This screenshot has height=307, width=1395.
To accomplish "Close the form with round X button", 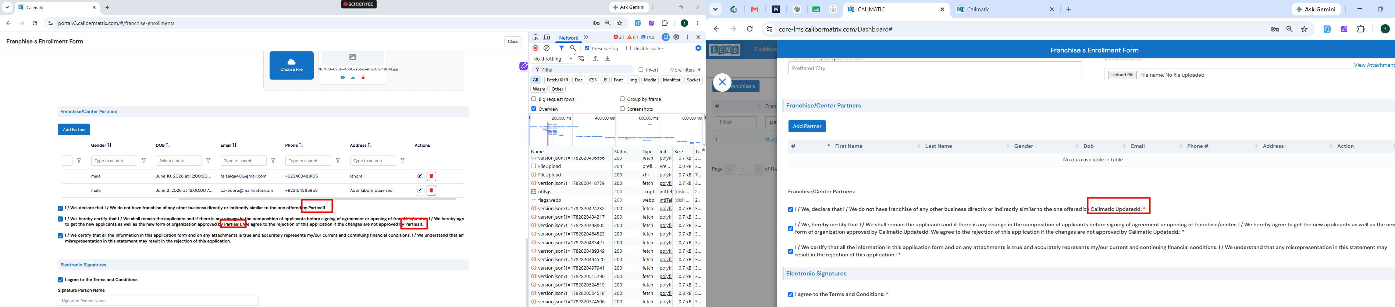I will (722, 82).
